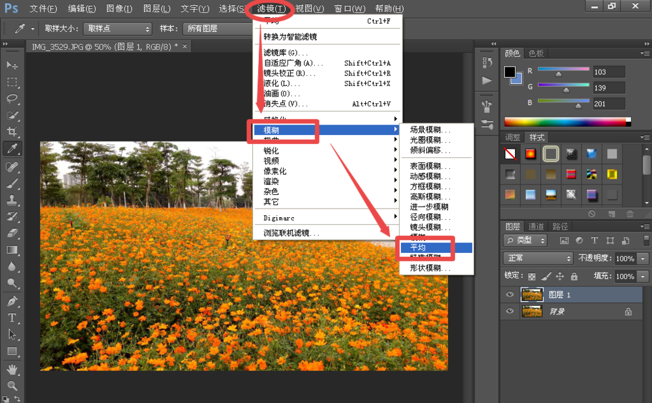The height and width of the screenshot is (403, 652).
Task: Click the clear style button in Styles panel
Action: (x=592, y=213)
